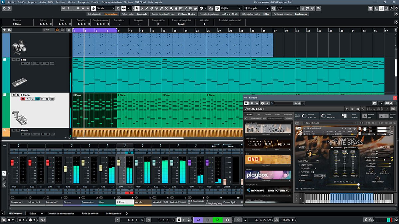Click the Redo arrow icon
Image resolution: width=399 pixels, height=224 pixels.
click(x=9, y=9)
